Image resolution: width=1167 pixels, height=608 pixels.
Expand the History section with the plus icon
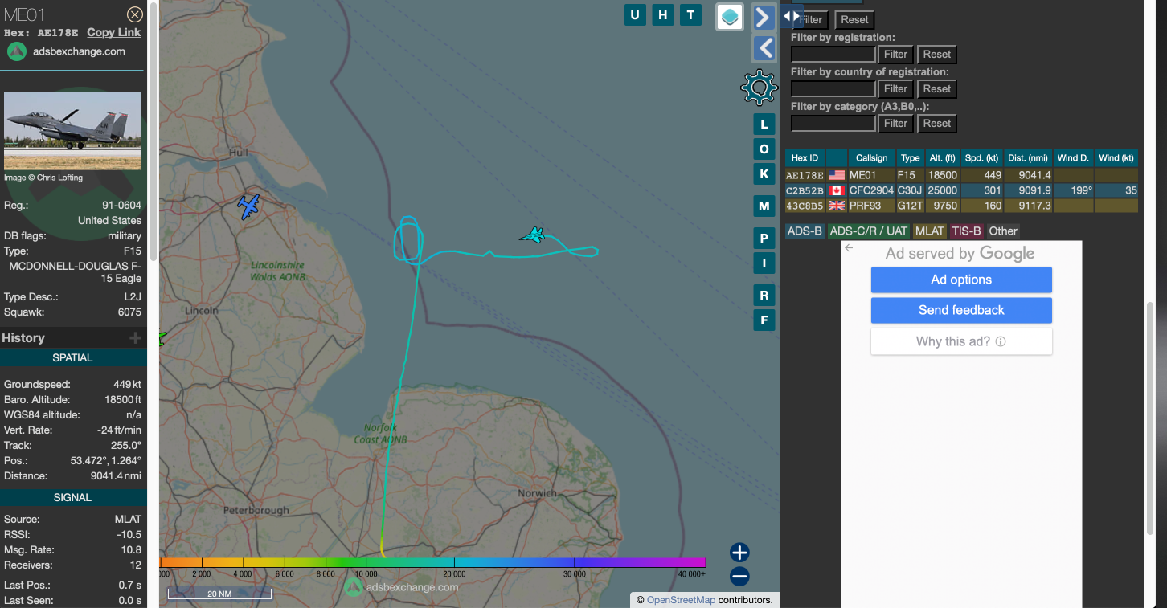135,338
